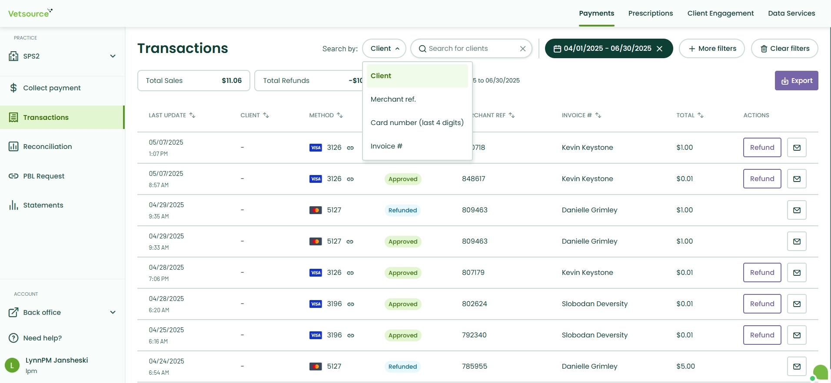The image size is (831, 383).
Task: Expand the SPS2 practice selector
Action: pos(62,56)
